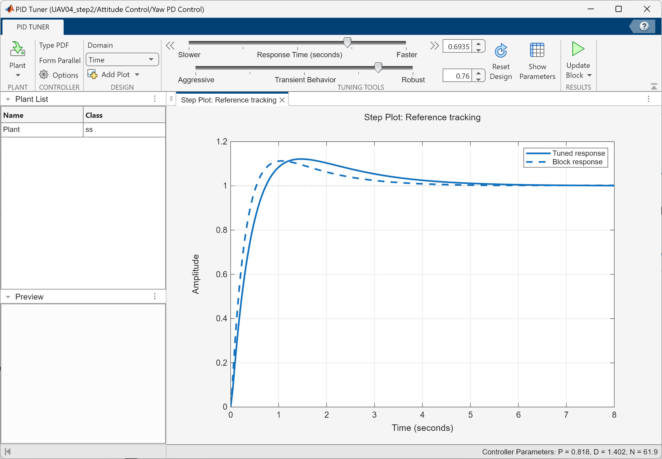Image resolution: width=662 pixels, height=459 pixels.
Task: Click Update Block green arrow
Action: (578, 49)
